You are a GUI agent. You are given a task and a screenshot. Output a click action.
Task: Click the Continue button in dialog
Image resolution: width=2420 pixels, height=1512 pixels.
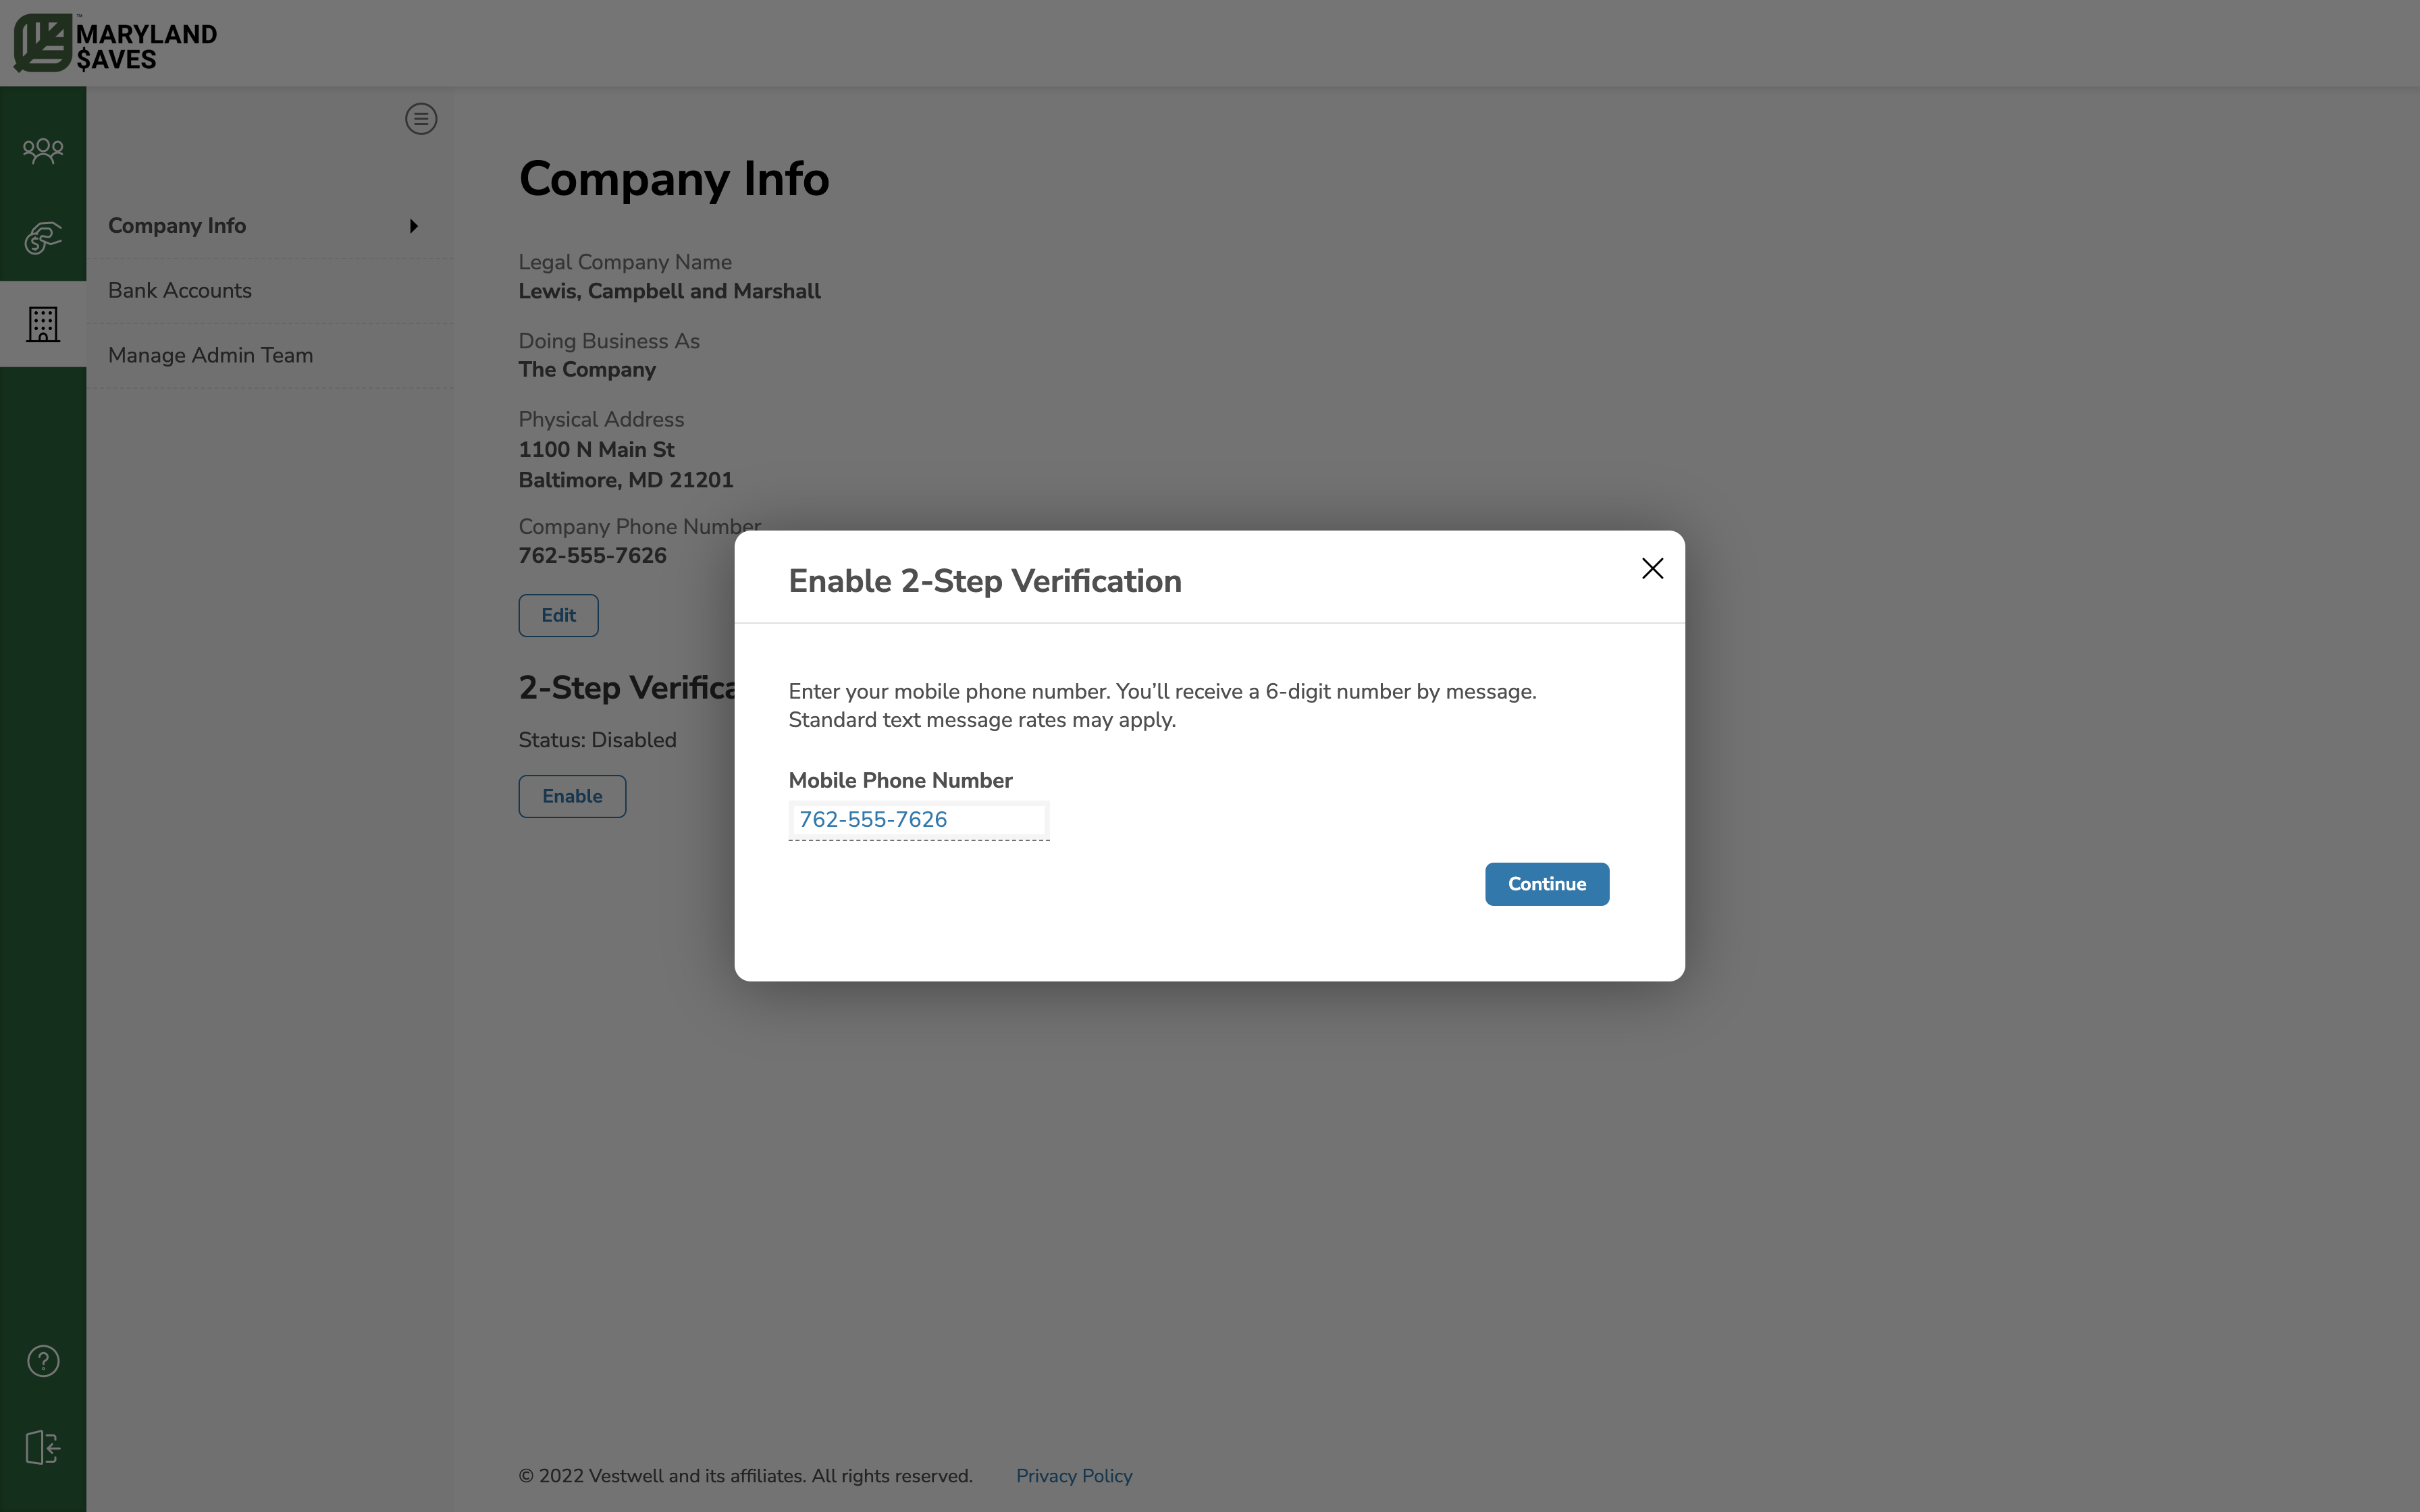1546,883
